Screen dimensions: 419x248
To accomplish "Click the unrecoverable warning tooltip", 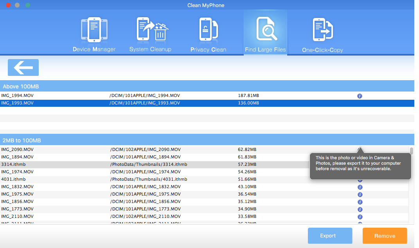I will click(x=360, y=166).
